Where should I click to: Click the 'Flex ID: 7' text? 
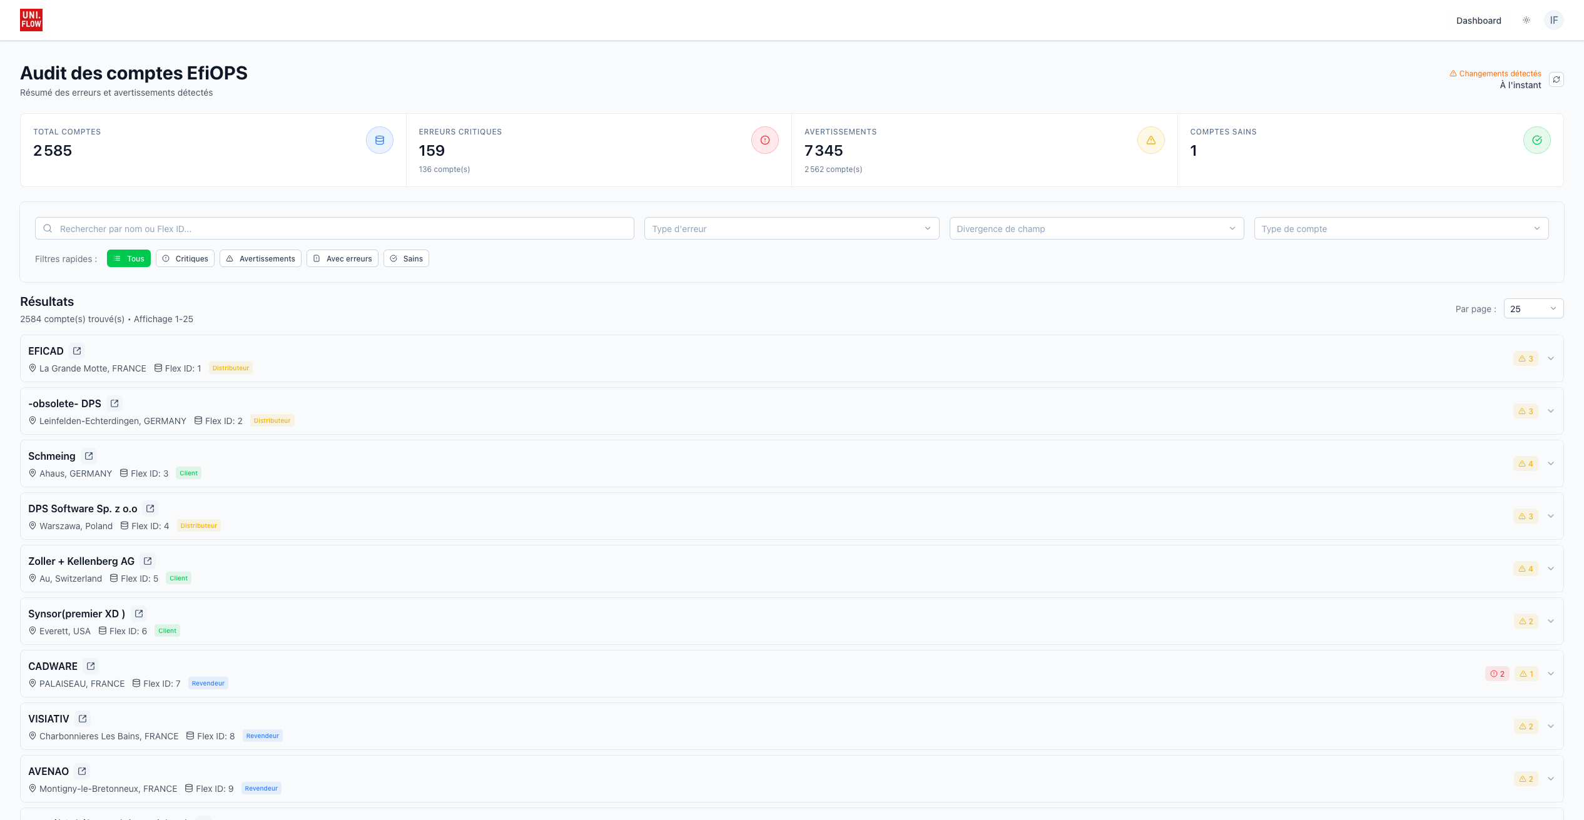[x=161, y=684]
